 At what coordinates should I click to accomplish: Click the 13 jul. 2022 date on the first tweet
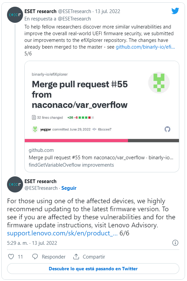tap(108, 11)
